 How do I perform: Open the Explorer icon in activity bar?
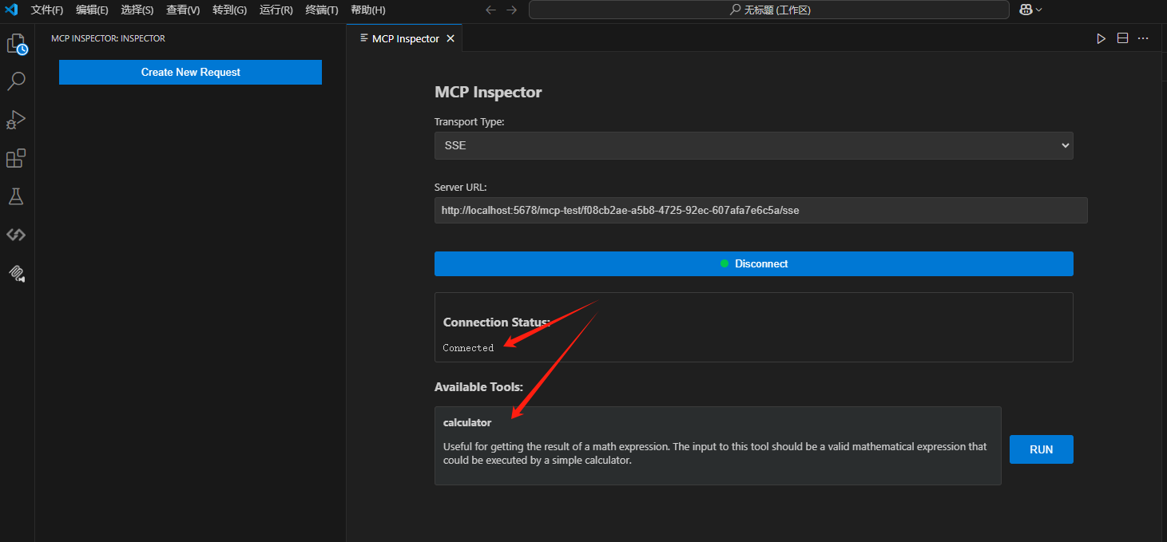tap(17, 44)
